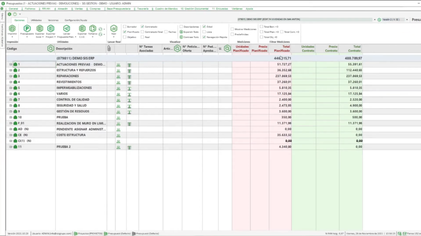Screen dimensions: 421x236
Task: Click Exportar Excel icon
Action: tap(39, 28)
